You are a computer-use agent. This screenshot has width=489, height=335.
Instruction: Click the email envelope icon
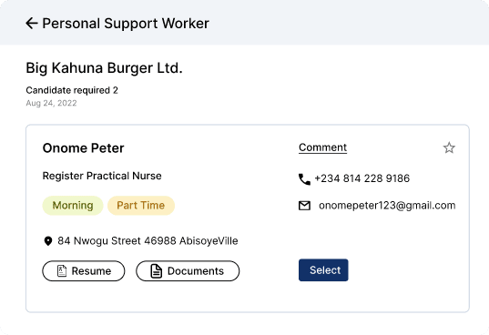tap(304, 206)
